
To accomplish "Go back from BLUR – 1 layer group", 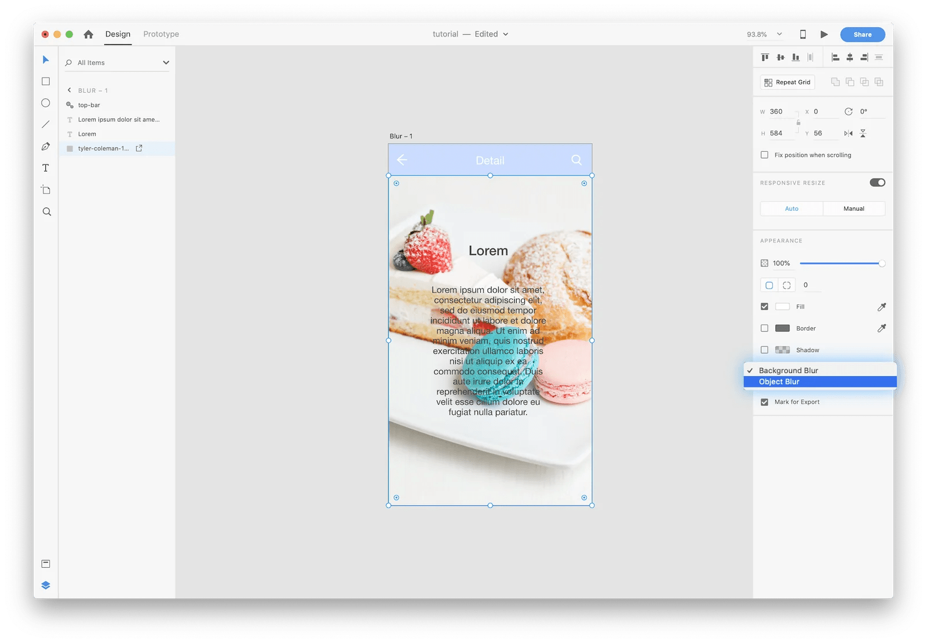I will point(70,90).
